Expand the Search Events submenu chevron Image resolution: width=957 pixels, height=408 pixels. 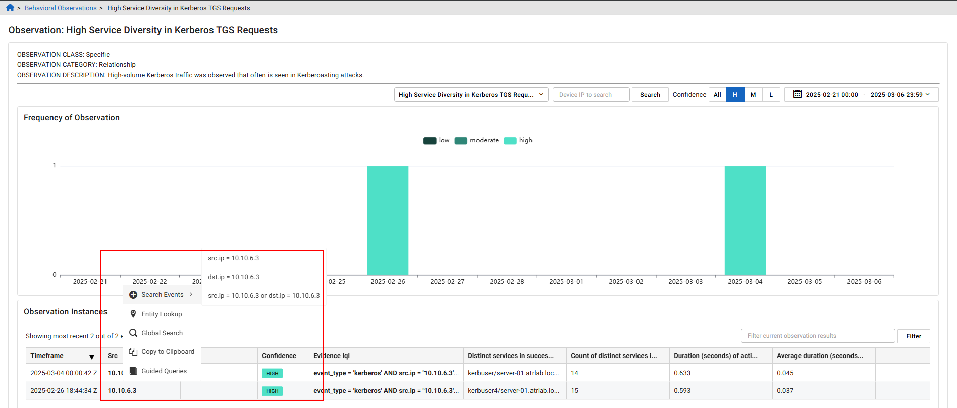point(191,295)
